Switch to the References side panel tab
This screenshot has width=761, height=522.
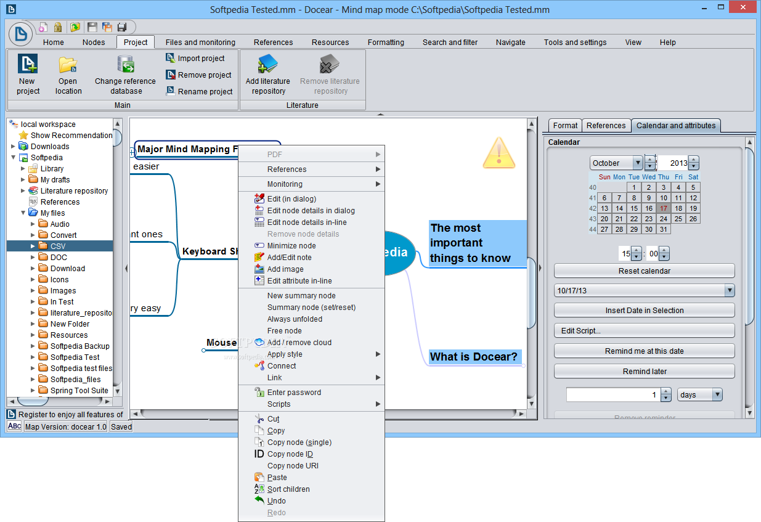pos(606,125)
